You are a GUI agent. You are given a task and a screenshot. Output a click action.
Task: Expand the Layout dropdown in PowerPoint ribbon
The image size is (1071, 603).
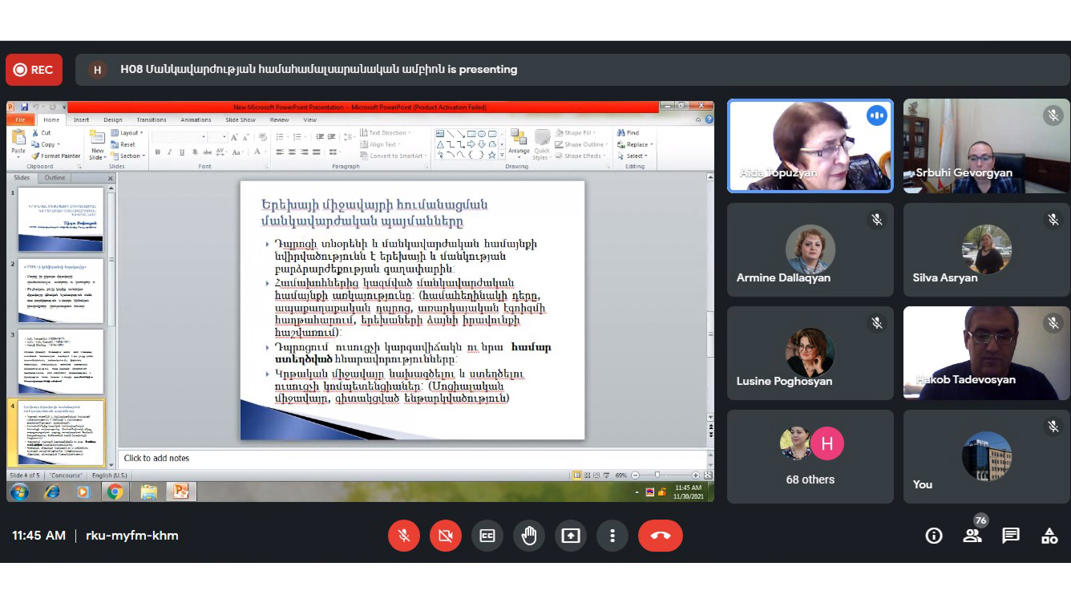point(128,133)
